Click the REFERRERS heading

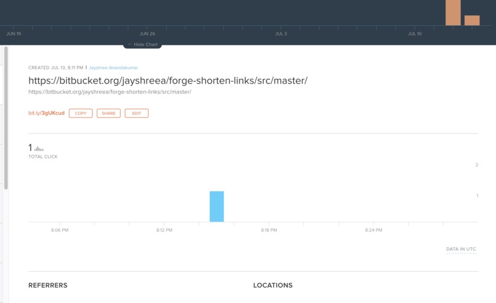pyautogui.click(x=48, y=285)
